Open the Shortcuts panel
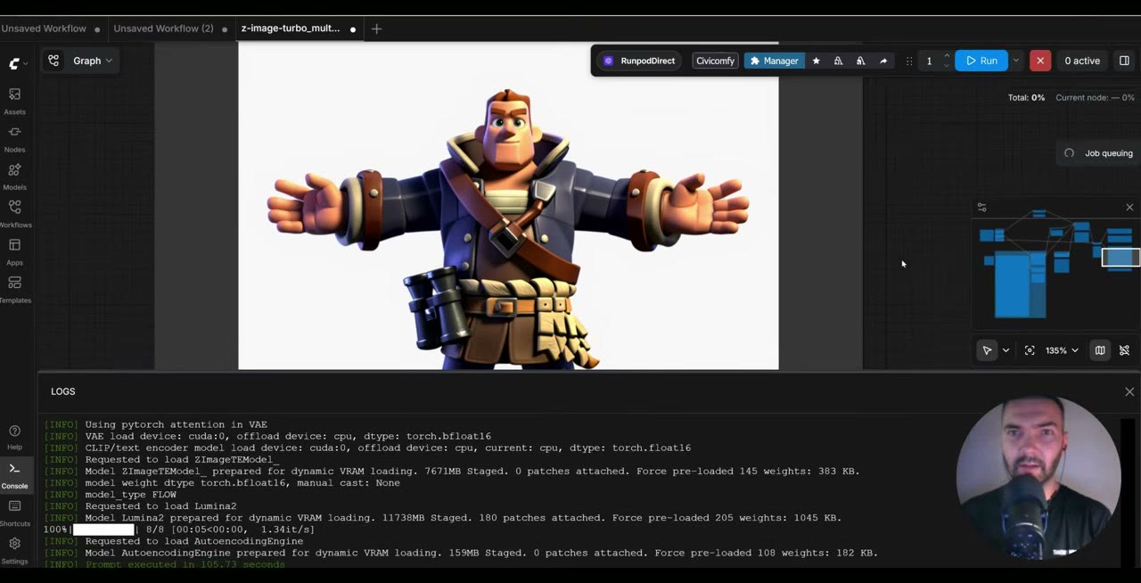Viewport: 1141px width, 583px height. tap(14, 513)
